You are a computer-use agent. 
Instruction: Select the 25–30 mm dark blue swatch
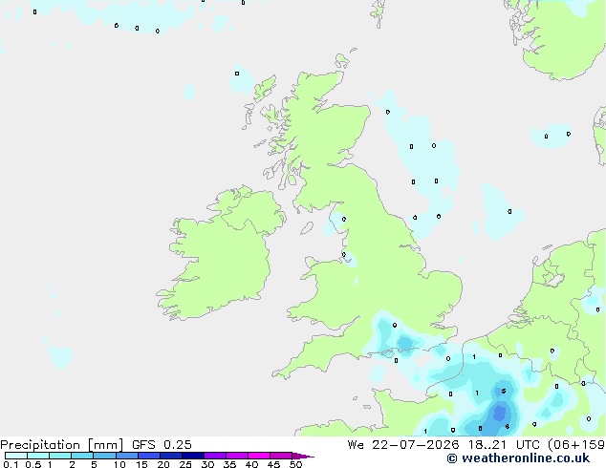(192, 456)
